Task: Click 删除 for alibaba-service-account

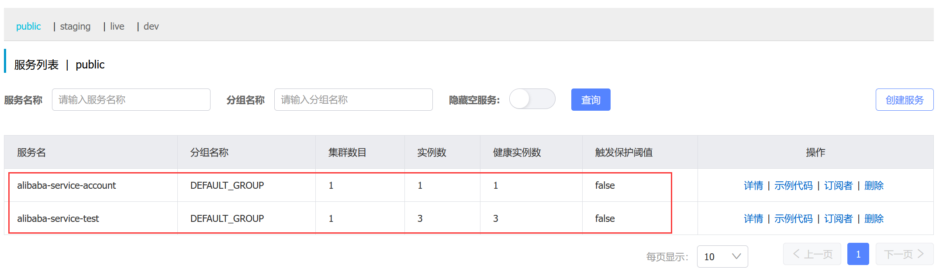Action: tap(874, 186)
